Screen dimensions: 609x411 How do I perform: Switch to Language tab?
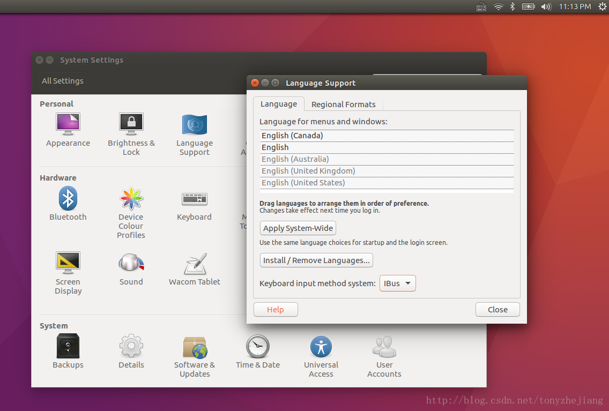(x=278, y=104)
